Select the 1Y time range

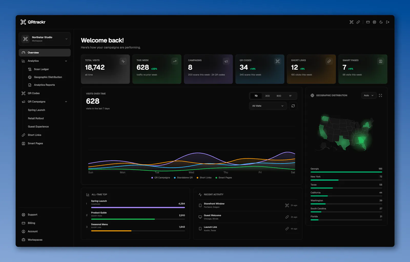(x=290, y=96)
